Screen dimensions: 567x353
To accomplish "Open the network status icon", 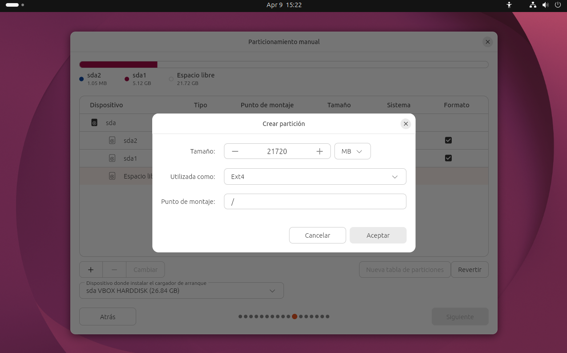I will pyautogui.click(x=533, y=5).
